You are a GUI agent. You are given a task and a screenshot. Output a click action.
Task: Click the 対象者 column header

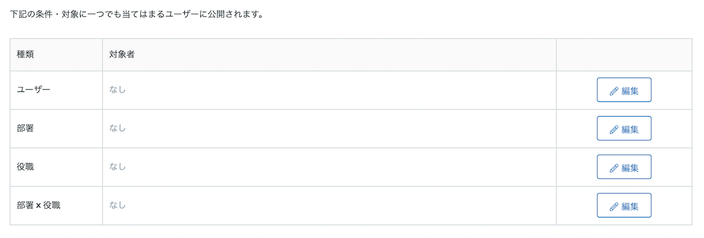click(329, 55)
